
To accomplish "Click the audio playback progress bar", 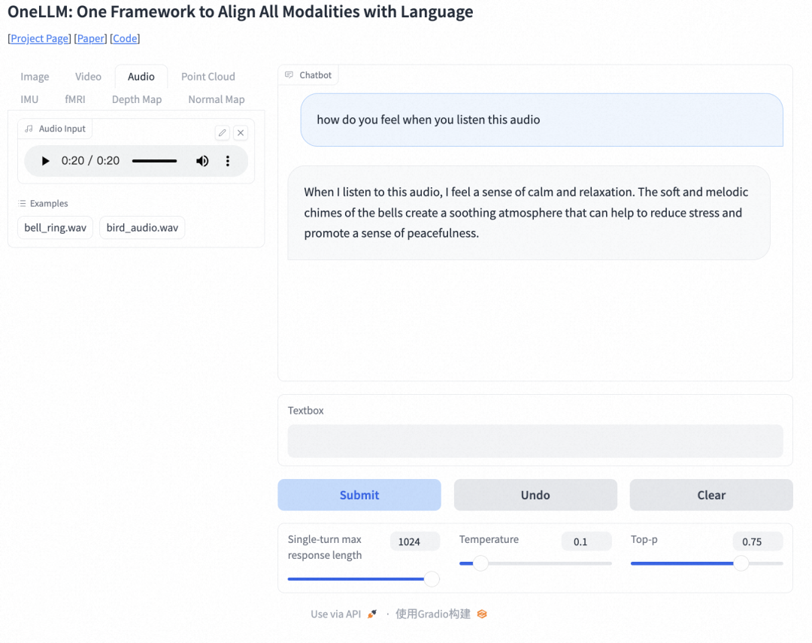I will pos(154,161).
